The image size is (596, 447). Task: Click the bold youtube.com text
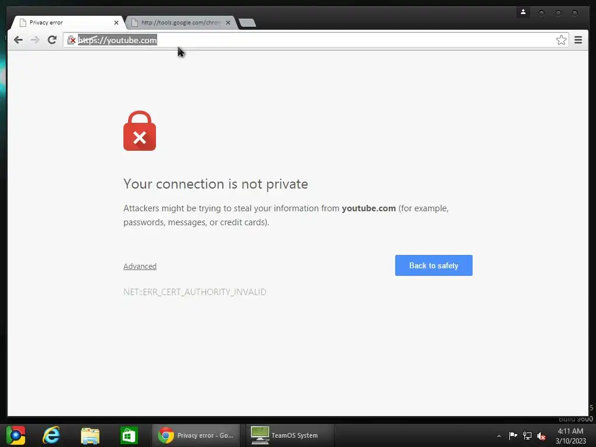point(368,208)
